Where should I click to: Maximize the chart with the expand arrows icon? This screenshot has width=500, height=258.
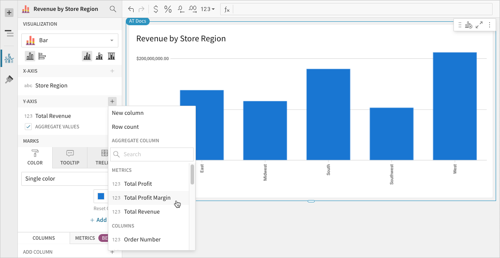(479, 25)
